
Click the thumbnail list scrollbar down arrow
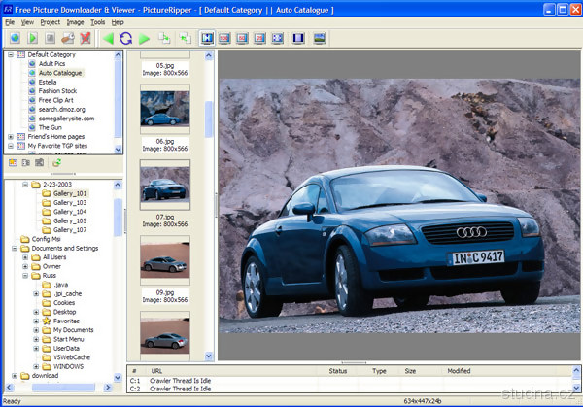point(208,356)
